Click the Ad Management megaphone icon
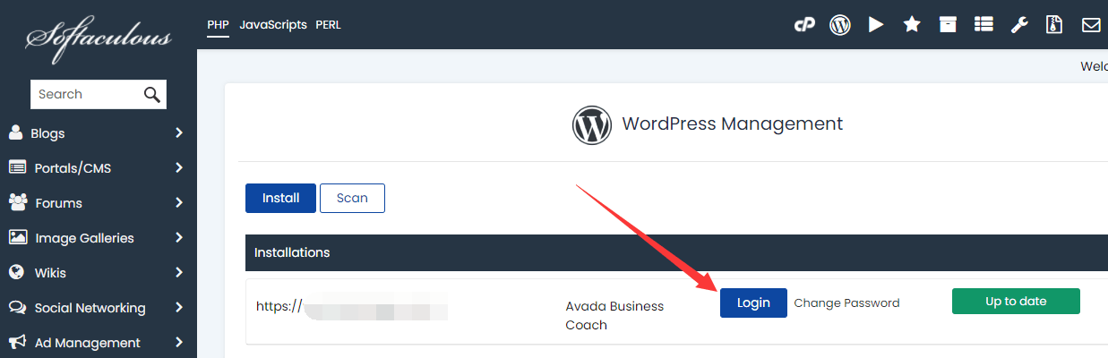Screen dimensions: 1108x358 18,342
